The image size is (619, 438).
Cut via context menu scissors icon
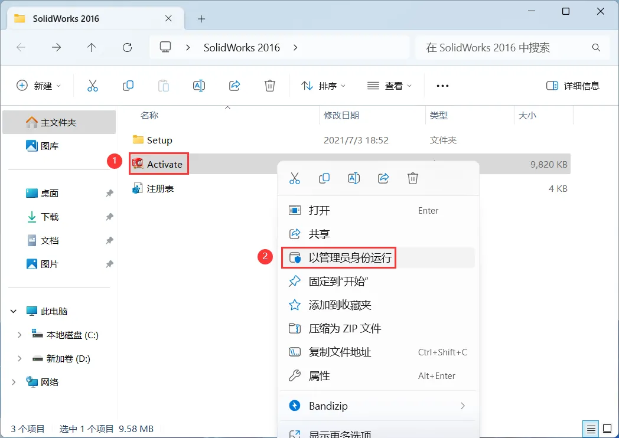tap(295, 178)
